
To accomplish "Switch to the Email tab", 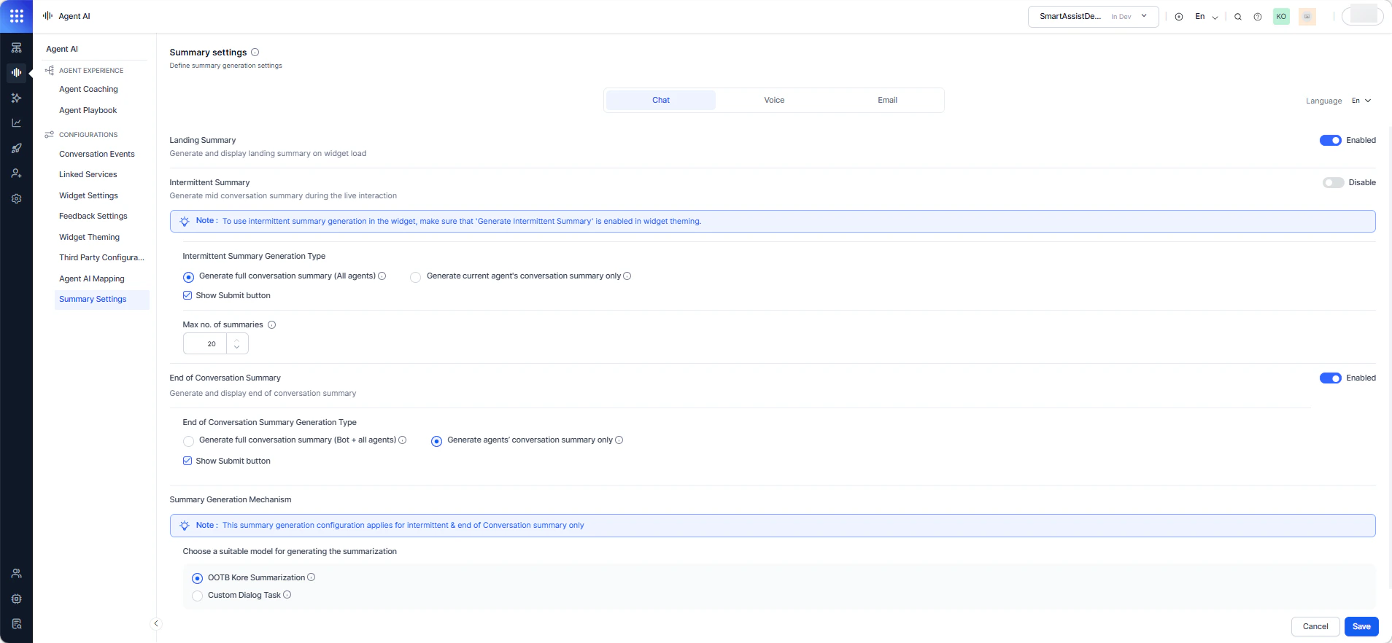I will pyautogui.click(x=887, y=101).
